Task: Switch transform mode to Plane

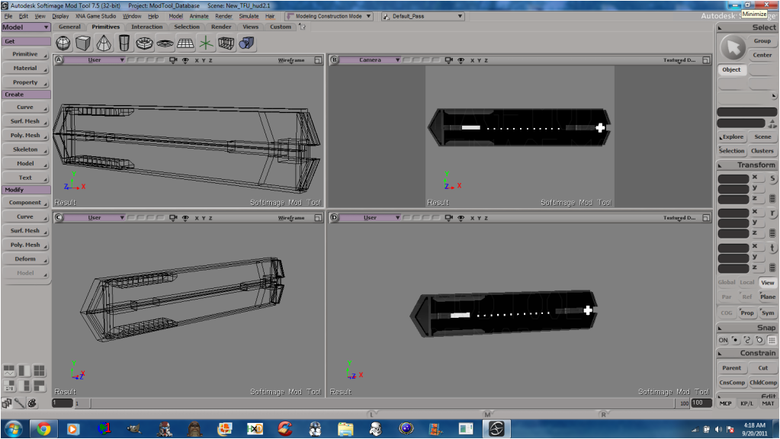Action: pyautogui.click(x=768, y=296)
